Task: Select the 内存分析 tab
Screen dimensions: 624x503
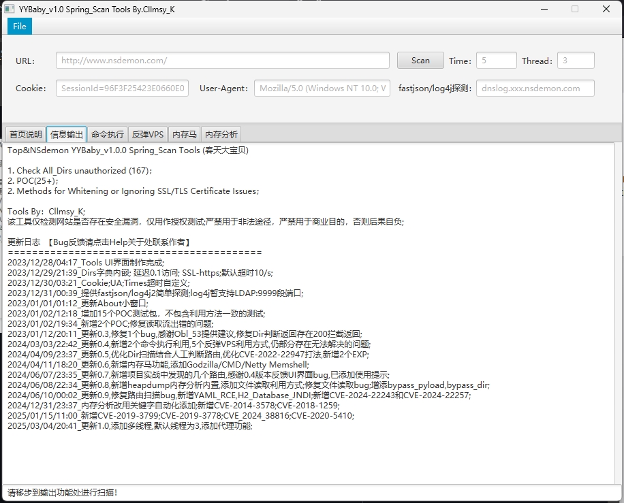Action: [x=221, y=134]
